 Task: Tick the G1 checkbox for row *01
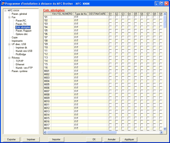point(110,17)
